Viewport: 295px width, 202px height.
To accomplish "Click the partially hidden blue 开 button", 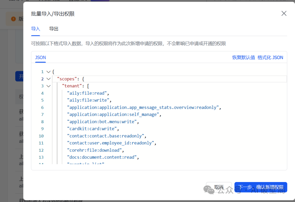I will [x=19, y=76].
